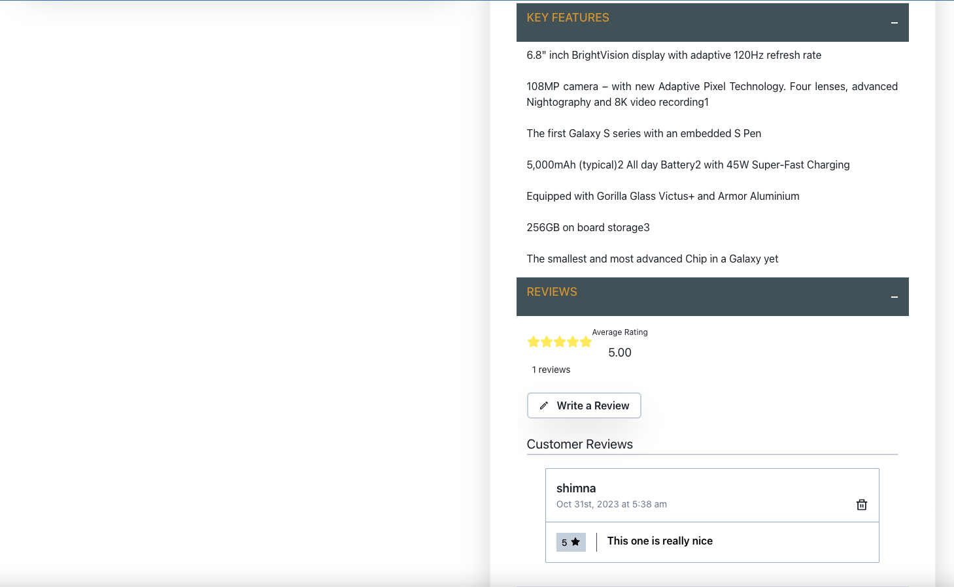Click the fourth star in the average rating
This screenshot has width=954, height=587.
click(x=573, y=341)
